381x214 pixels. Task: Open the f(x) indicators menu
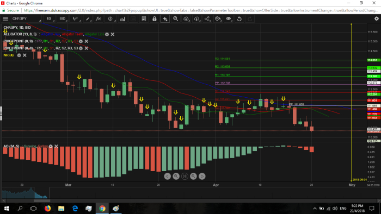[99, 18]
